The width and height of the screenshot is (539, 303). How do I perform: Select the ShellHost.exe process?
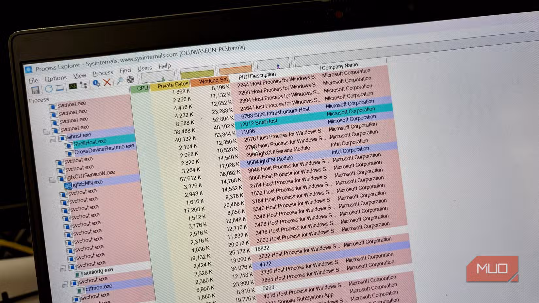tap(90, 142)
